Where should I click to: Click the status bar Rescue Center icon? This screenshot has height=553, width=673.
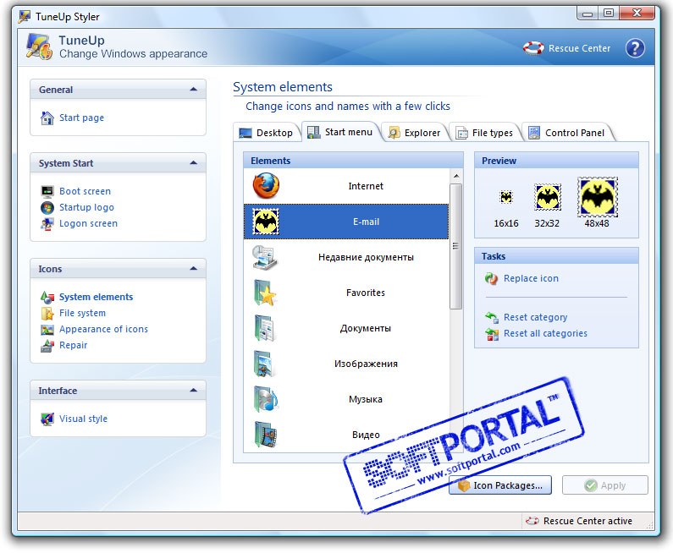point(532,521)
